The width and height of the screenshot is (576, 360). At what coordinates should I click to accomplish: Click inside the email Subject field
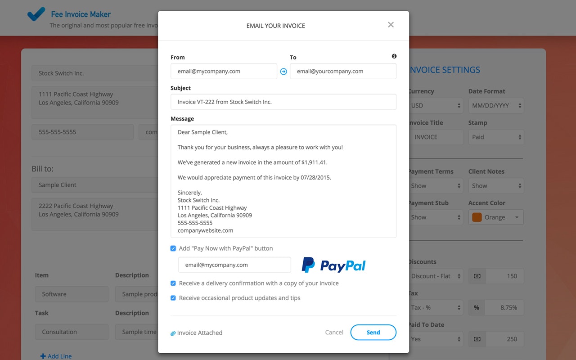point(283,102)
